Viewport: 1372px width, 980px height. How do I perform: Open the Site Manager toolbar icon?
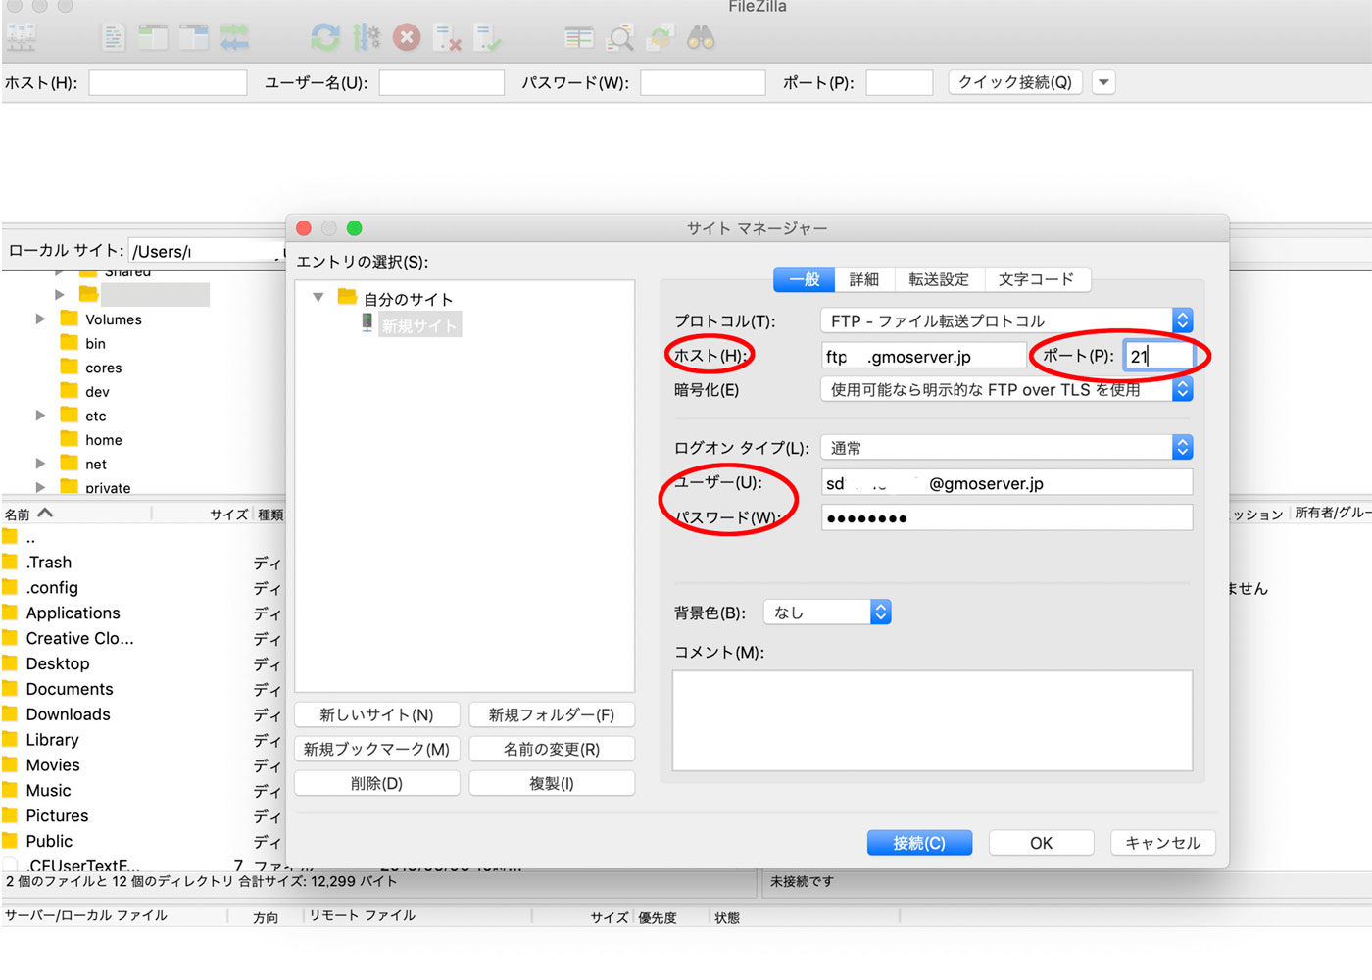(x=21, y=38)
